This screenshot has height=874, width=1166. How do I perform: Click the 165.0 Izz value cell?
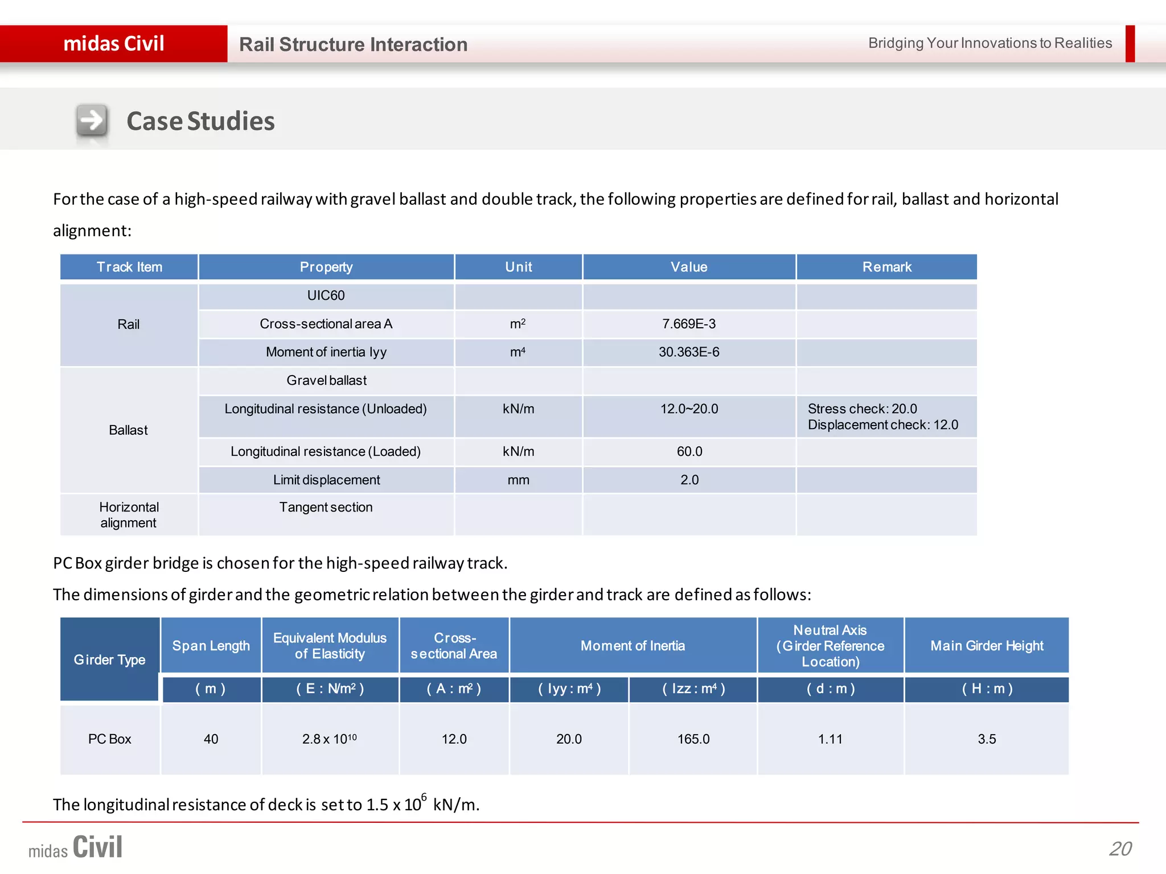[x=693, y=739]
